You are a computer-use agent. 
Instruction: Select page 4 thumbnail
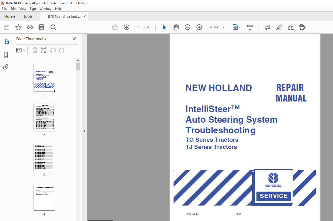pyautogui.click(x=44, y=197)
